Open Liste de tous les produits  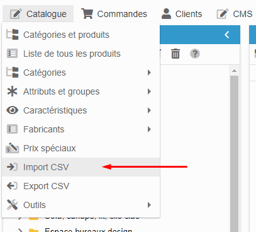[81, 54]
